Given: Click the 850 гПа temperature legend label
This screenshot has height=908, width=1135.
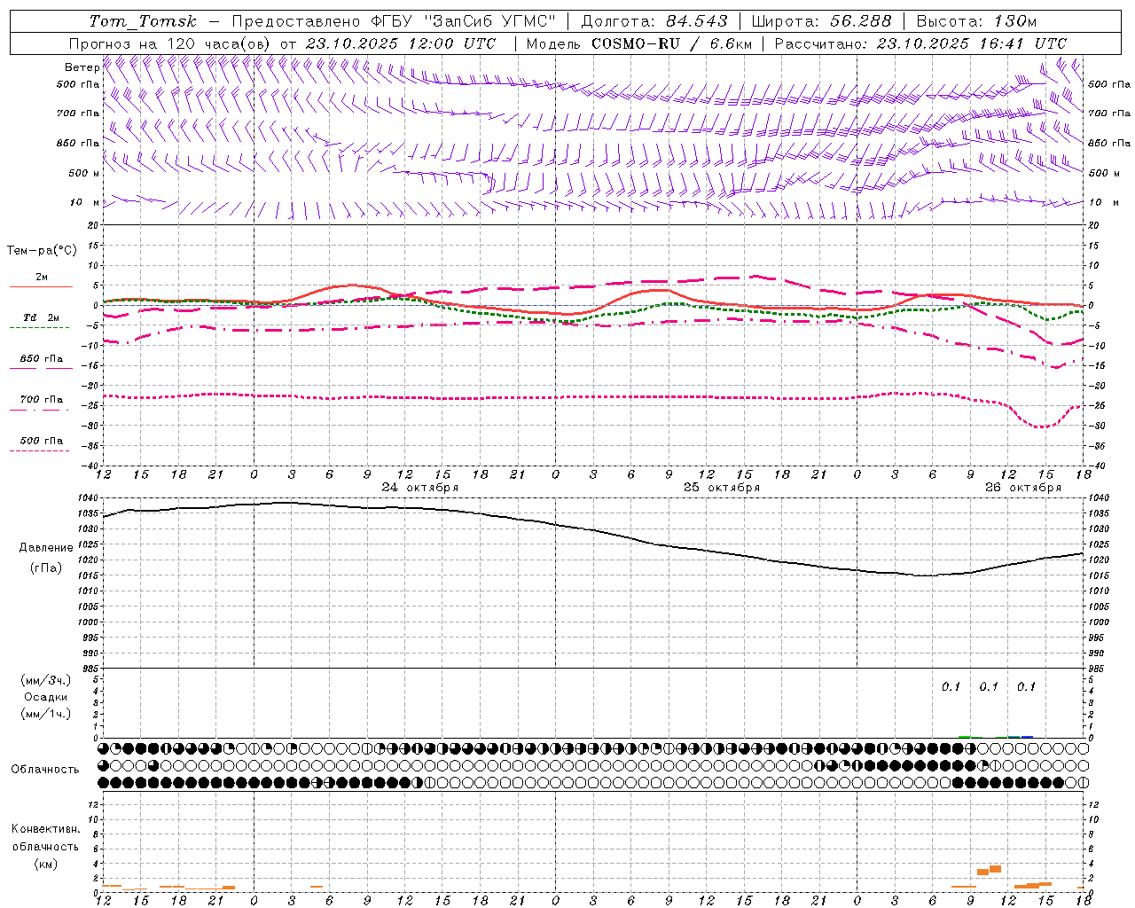Looking at the screenshot, I should [41, 359].
